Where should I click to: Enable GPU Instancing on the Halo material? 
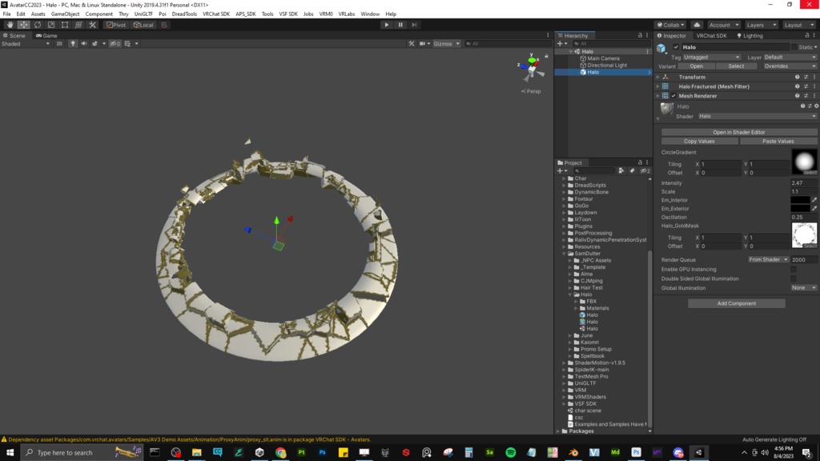793,269
